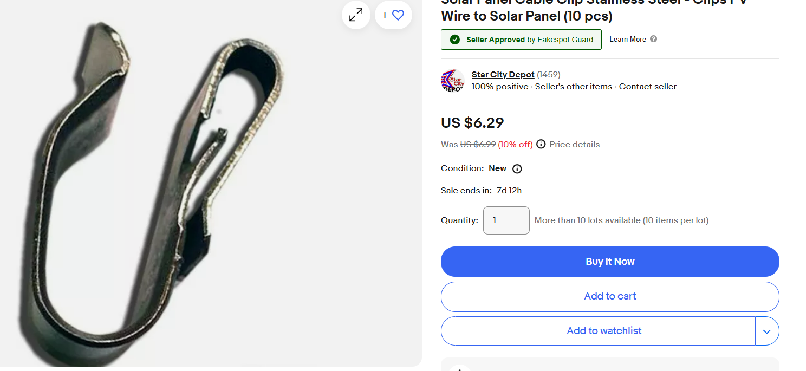Open the Star City Depot seller link

coord(503,75)
